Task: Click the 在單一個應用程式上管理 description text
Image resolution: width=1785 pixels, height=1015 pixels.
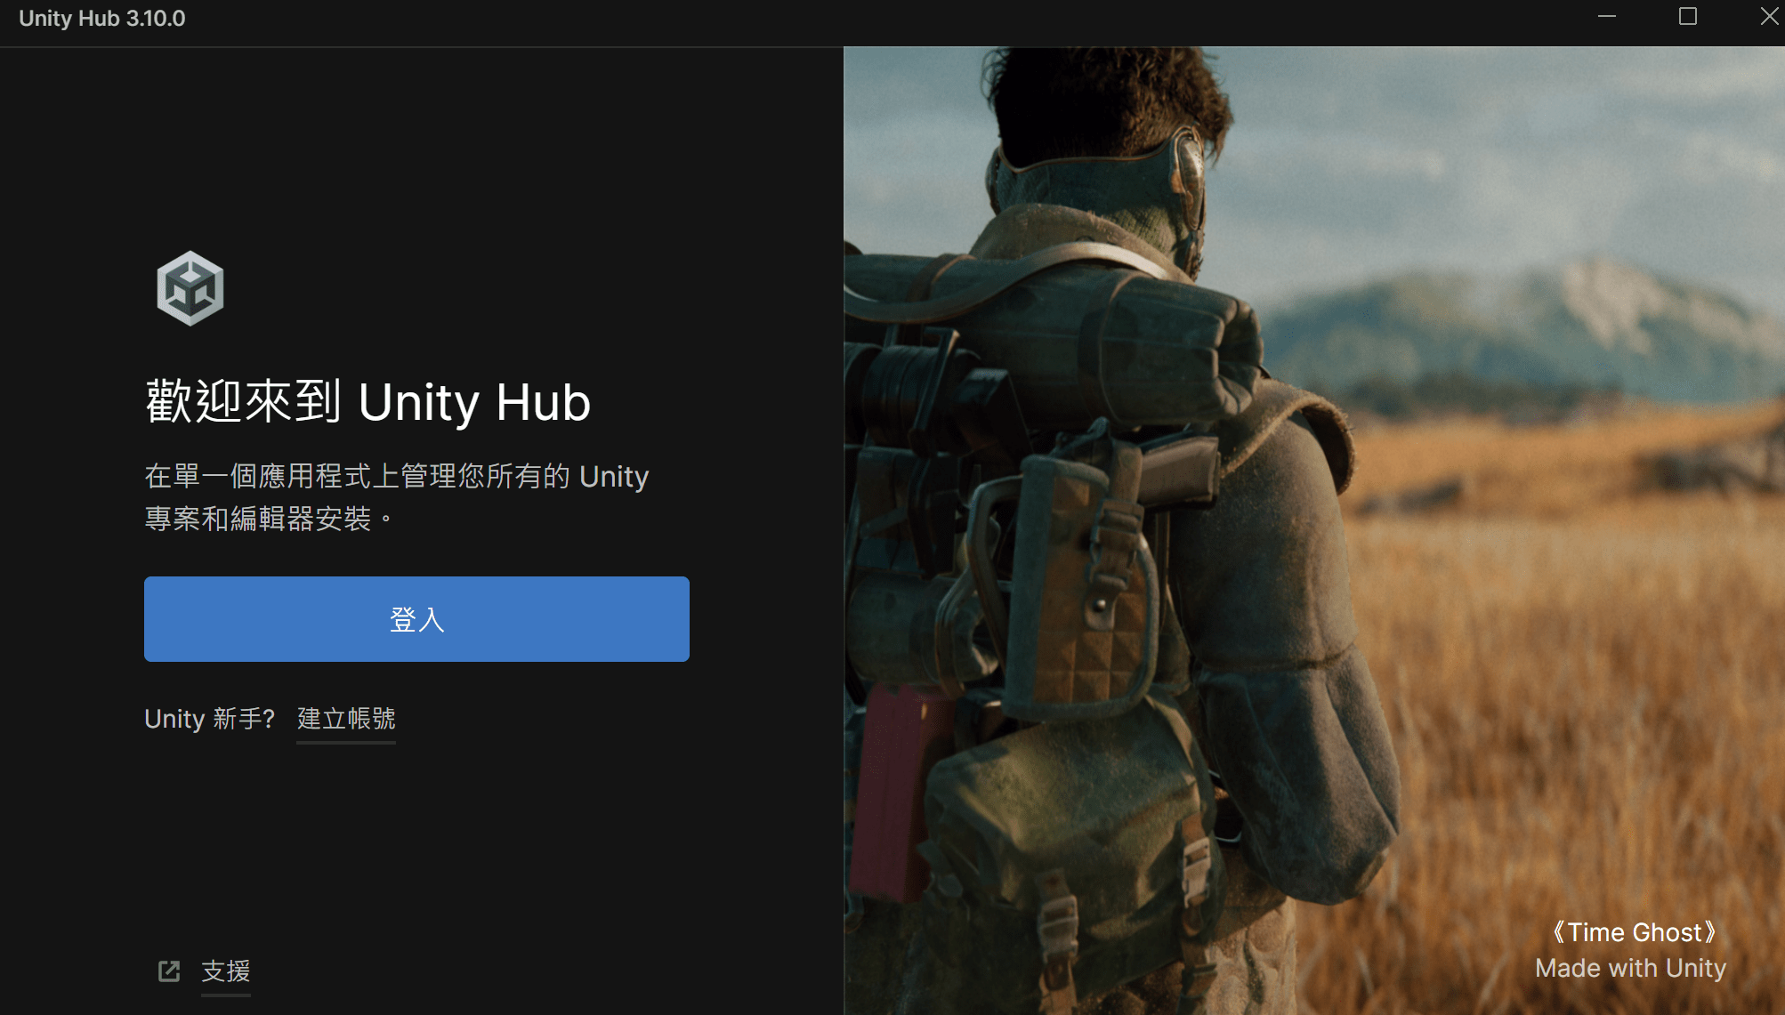Action: 397,497
